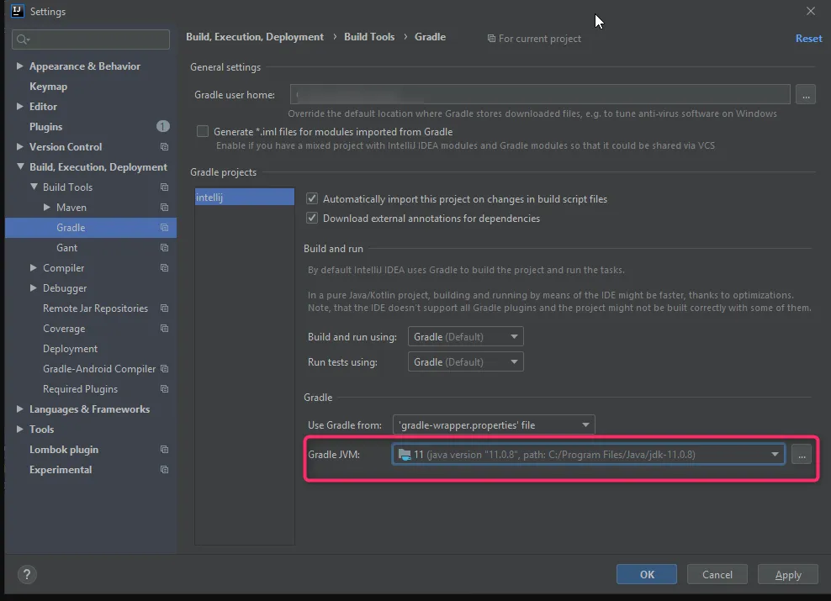Select Plugins in settings tree
This screenshot has width=831, height=601.
[45, 127]
